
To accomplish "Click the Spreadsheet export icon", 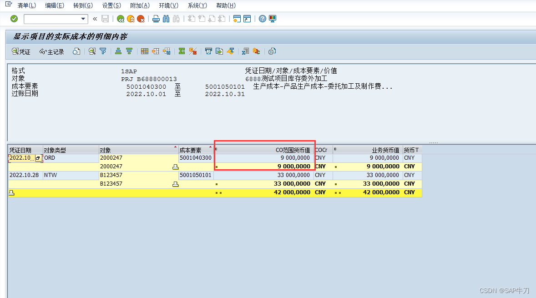I will [245, 51].
